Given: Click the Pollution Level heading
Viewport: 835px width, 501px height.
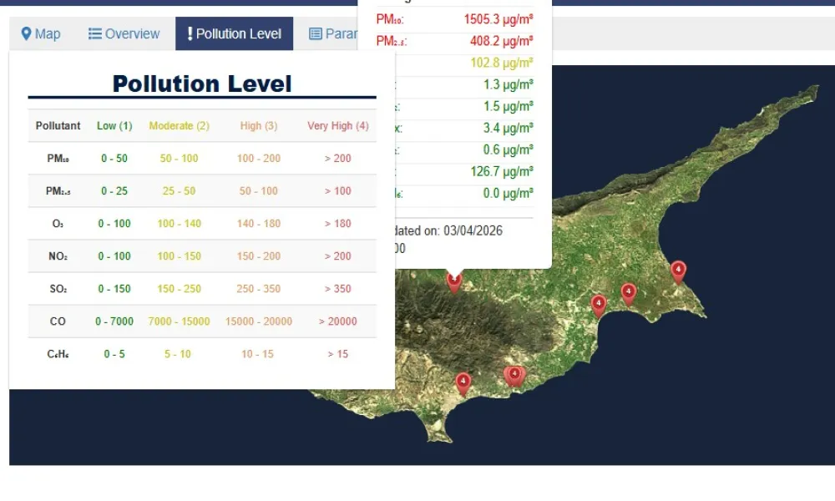Looking at the screenshot, I should 201,83.
